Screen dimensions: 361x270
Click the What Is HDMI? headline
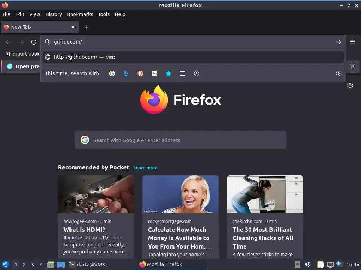tap(84, 230)
